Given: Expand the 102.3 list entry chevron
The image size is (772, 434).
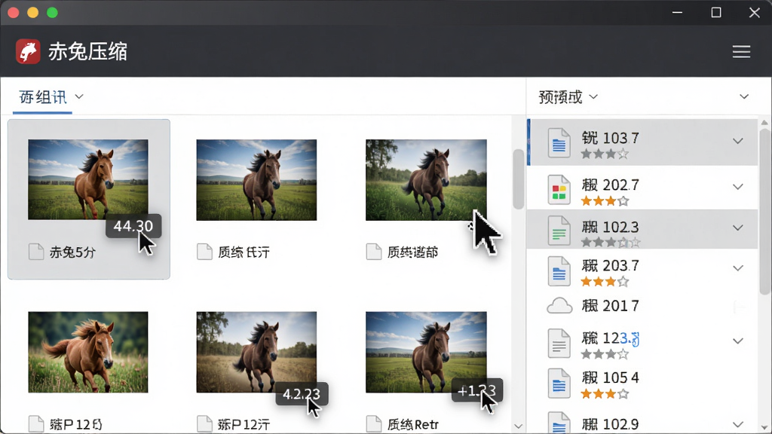Looking at the screenshot, I should [737, 228].
